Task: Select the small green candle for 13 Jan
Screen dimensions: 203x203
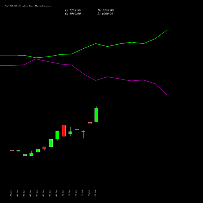Action: click(70, 133)
